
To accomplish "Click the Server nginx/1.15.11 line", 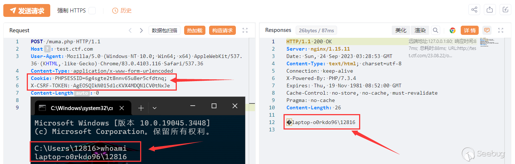I will point(318,49).
